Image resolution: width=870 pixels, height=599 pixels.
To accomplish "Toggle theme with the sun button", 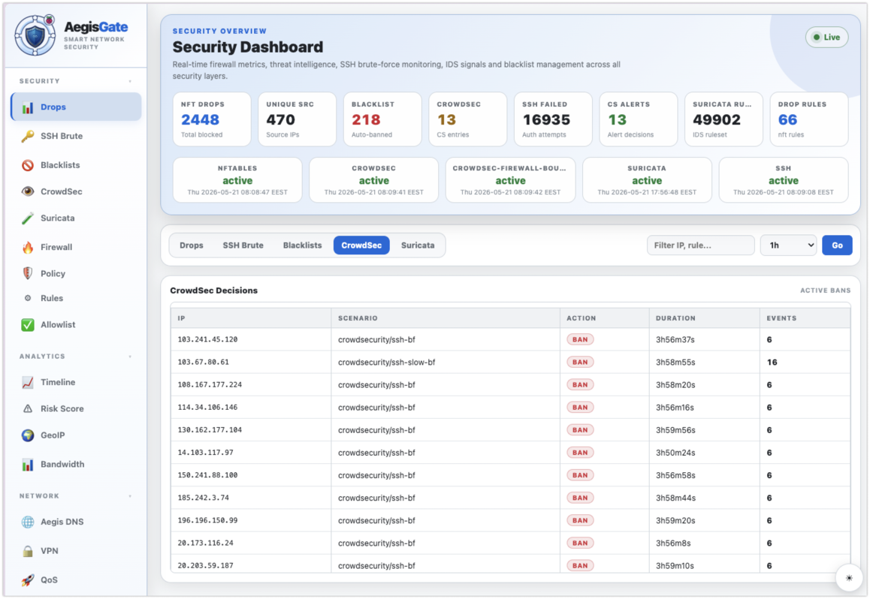I will click(849, 578).
